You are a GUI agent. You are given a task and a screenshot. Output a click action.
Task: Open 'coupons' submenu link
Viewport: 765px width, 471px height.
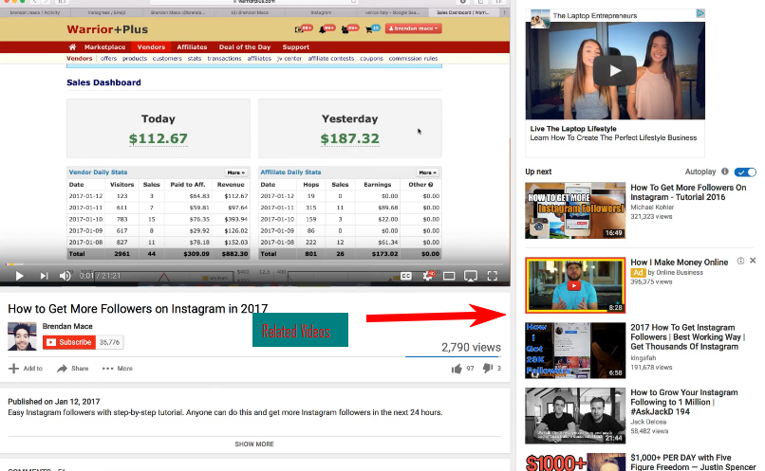(371, 59)
